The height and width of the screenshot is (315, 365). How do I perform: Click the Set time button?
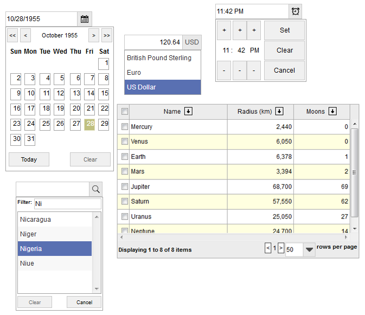tap(284, 30)
